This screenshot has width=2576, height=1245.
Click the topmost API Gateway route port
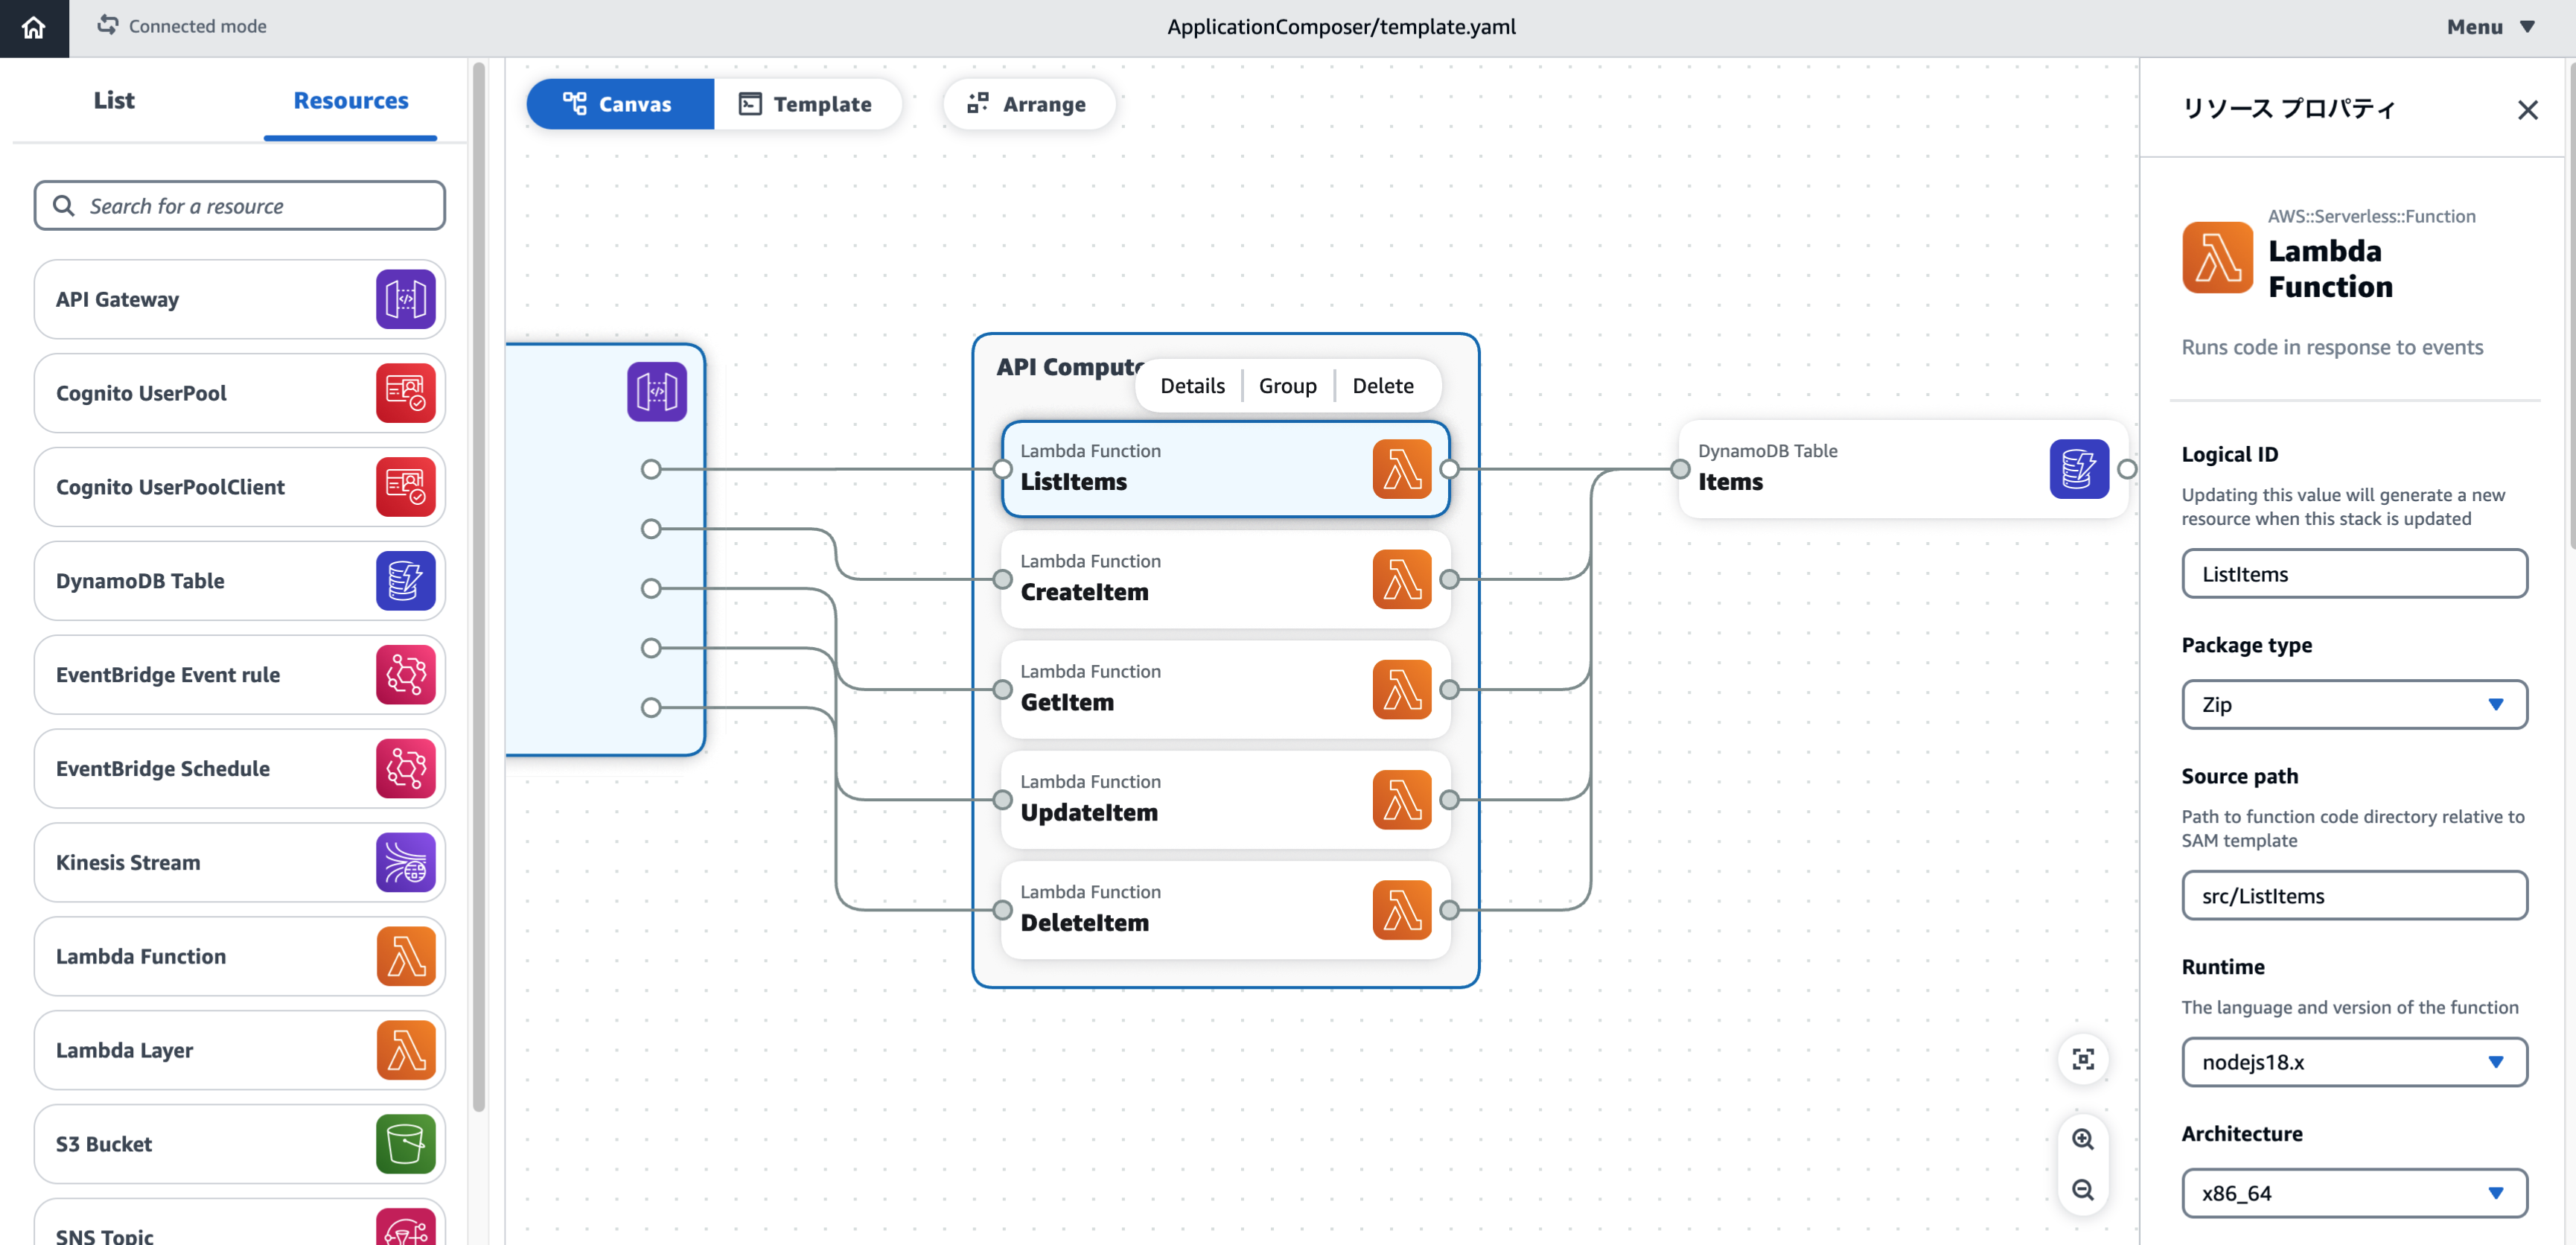coord(651,469)
